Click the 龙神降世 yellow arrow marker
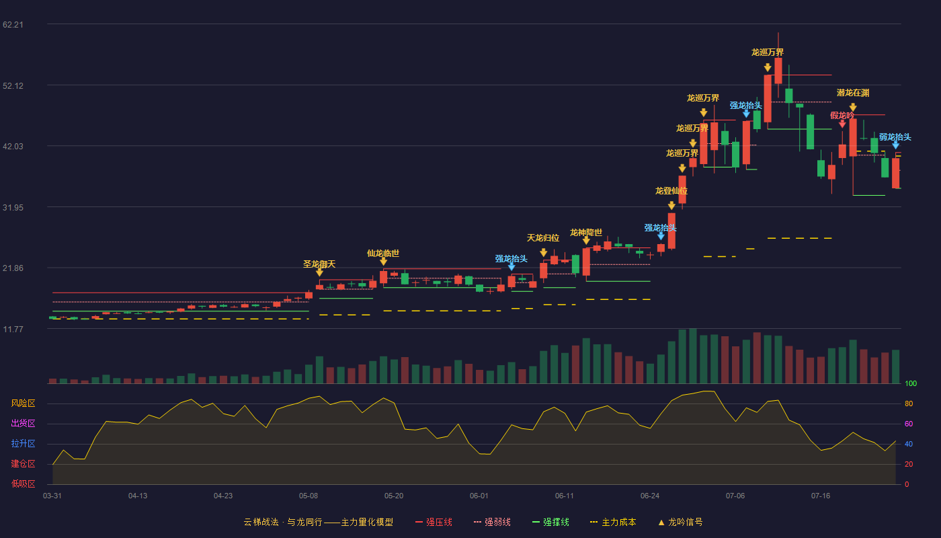This screenshot has width=941, height=538. (586, 241)
